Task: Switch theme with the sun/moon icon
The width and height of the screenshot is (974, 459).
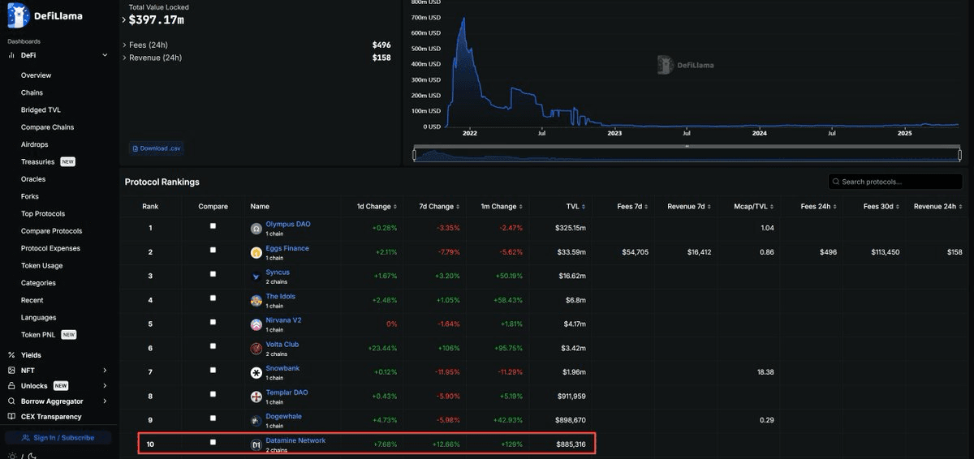Action: click(21, 456)
